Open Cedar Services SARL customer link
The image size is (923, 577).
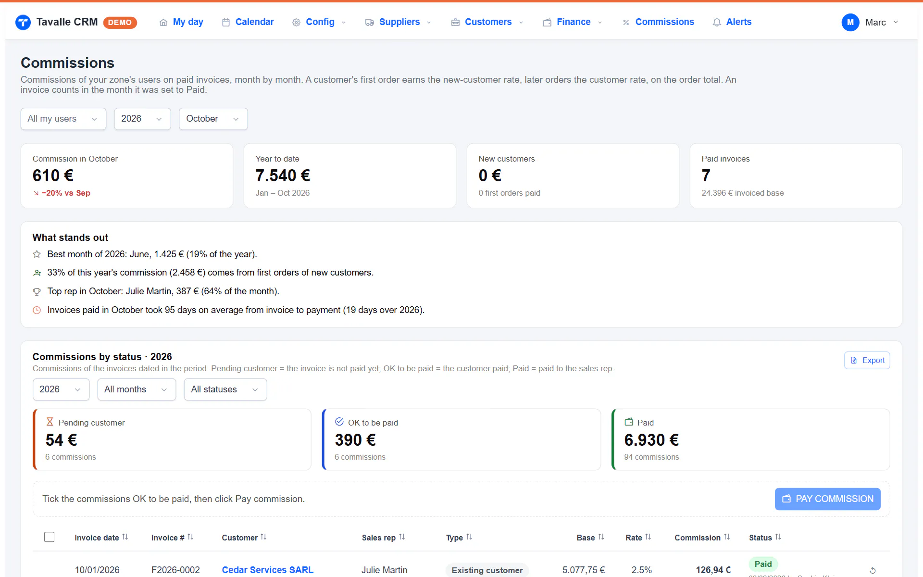(267, 570)
